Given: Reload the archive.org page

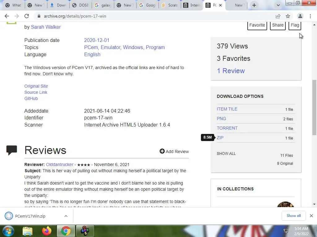Looking at the screenshot, I should pos(27,16).
